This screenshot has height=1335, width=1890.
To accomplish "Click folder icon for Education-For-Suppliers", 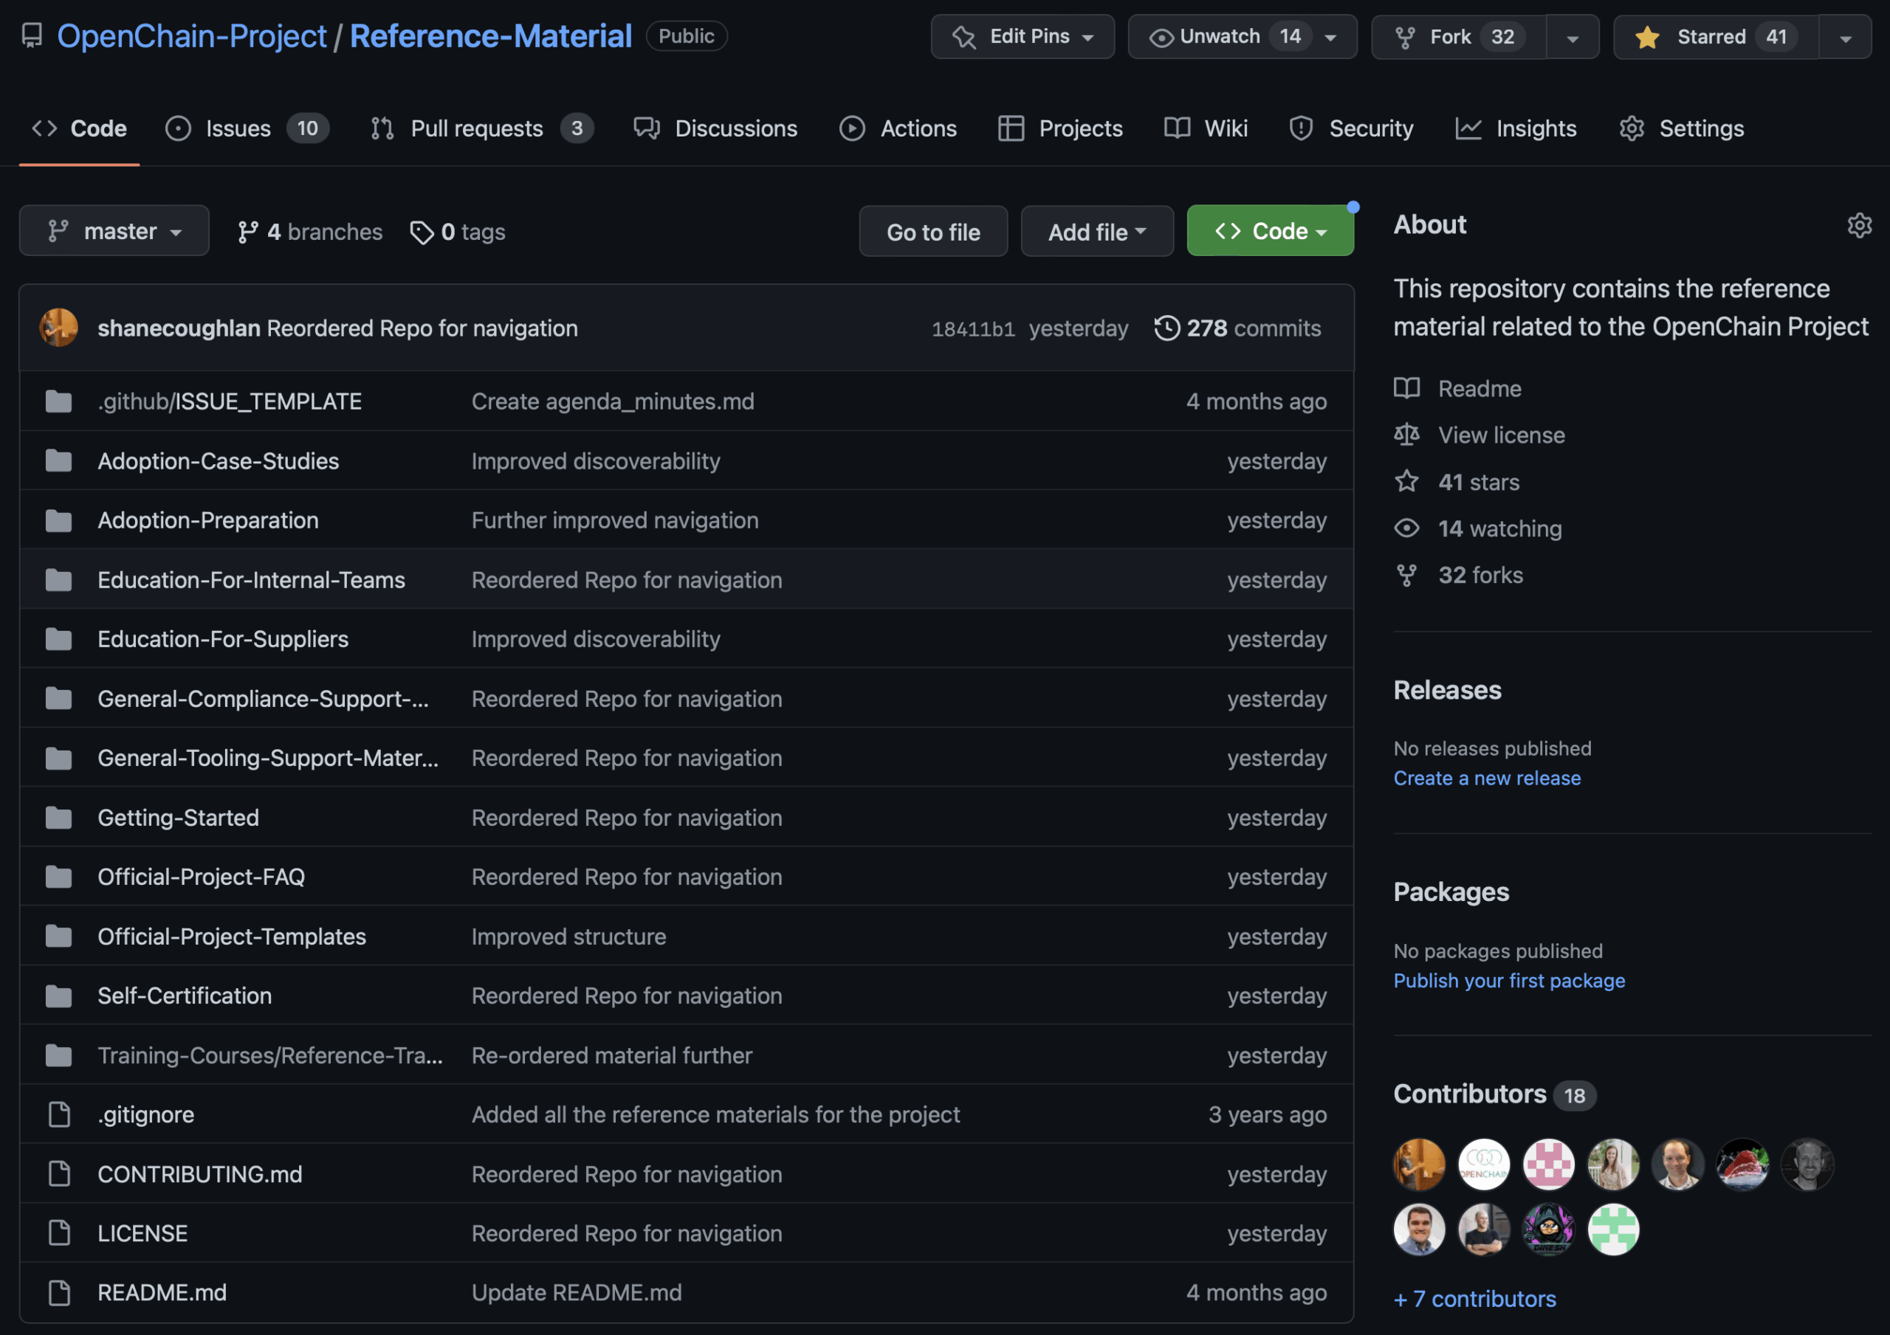I will (58, 638).
